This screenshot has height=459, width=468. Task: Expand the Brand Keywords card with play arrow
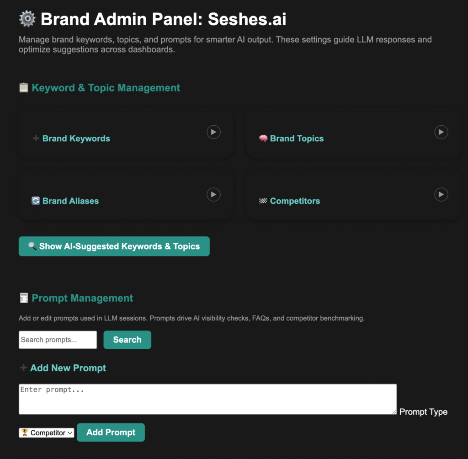click(213, 132)
